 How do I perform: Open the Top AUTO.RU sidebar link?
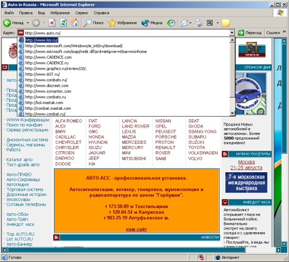(20, 234)
